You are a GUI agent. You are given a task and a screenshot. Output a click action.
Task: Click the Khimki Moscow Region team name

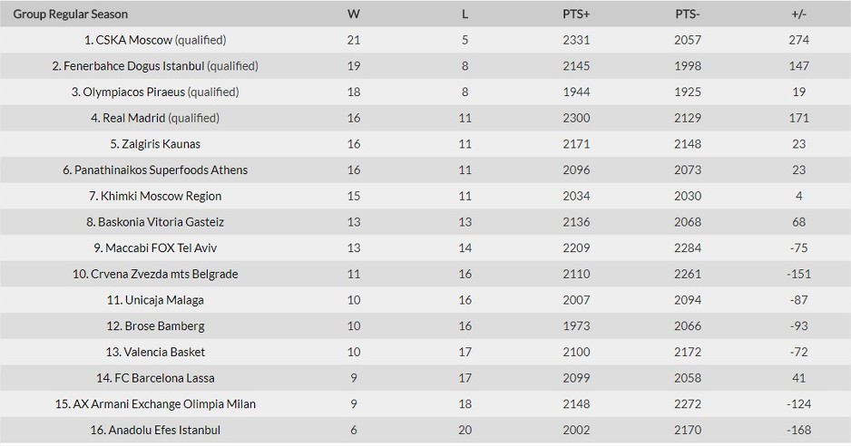tap(161, 197)
